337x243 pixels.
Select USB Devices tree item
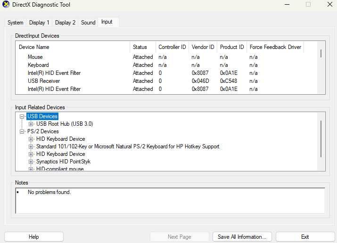[42, 116]
